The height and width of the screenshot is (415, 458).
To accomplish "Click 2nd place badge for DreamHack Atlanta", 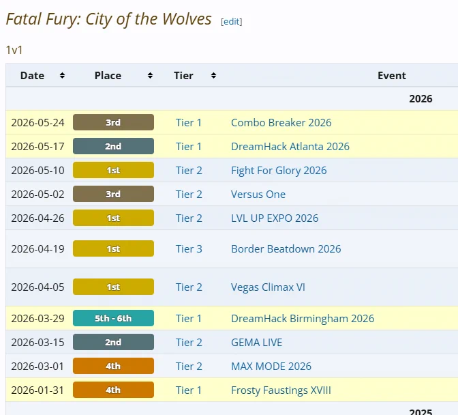I will 113,146.
